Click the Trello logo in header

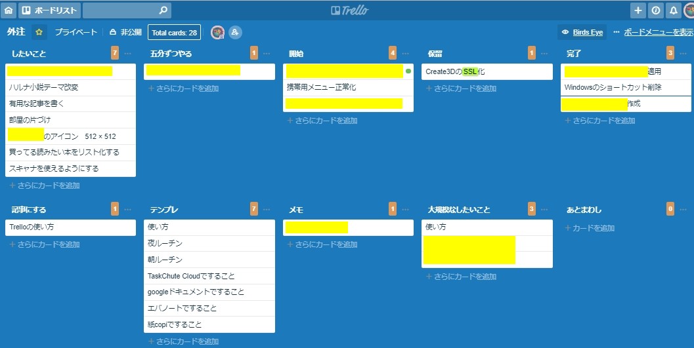click(x=350, y=10)
